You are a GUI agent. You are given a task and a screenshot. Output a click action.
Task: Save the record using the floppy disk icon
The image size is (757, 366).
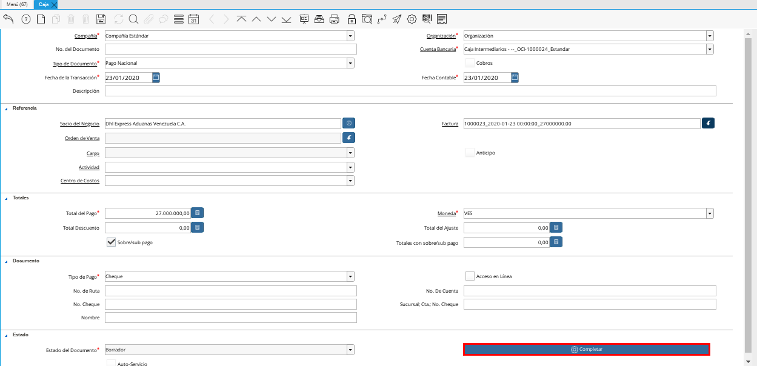pos(101,19)
